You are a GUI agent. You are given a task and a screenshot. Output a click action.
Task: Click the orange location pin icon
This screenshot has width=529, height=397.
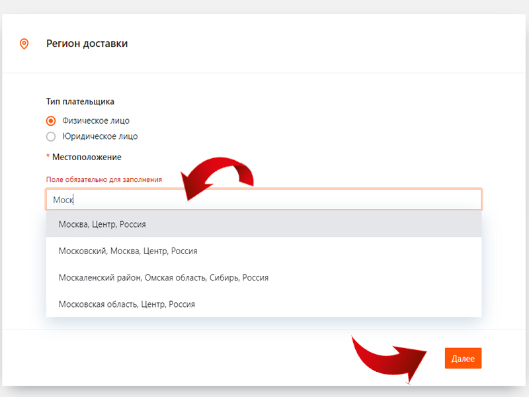24,44
